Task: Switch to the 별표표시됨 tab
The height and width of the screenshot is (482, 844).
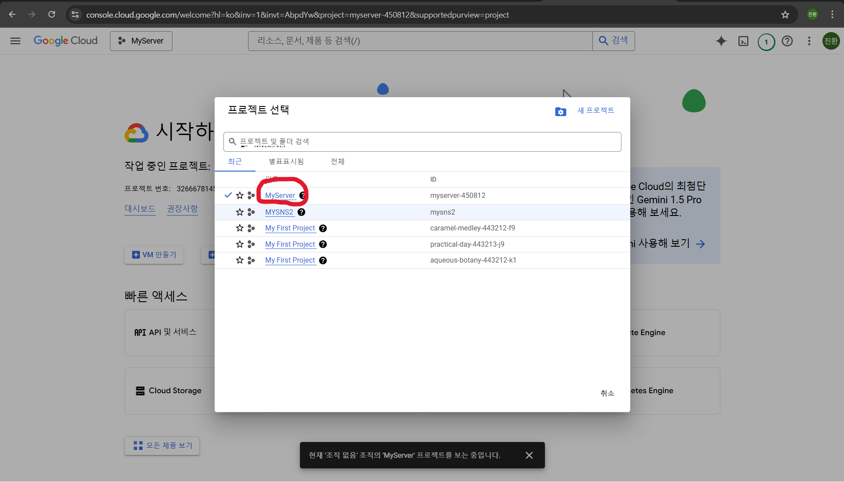Action: [x=286, y=161]
